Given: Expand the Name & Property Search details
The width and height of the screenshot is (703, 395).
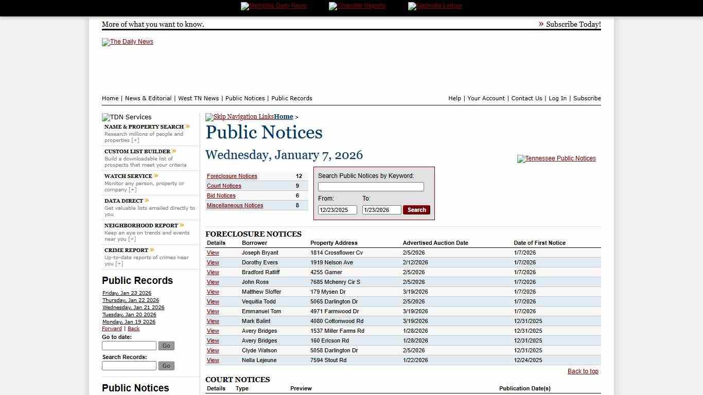Looking at the screenshot, I should click(x=135, y=140).
